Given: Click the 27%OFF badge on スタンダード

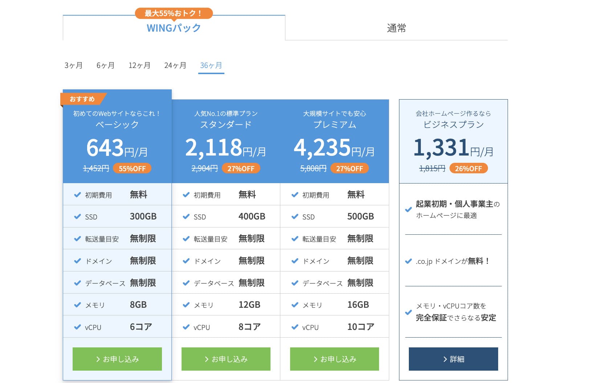Looking at the screenshot, I should (x=241, y=169).
